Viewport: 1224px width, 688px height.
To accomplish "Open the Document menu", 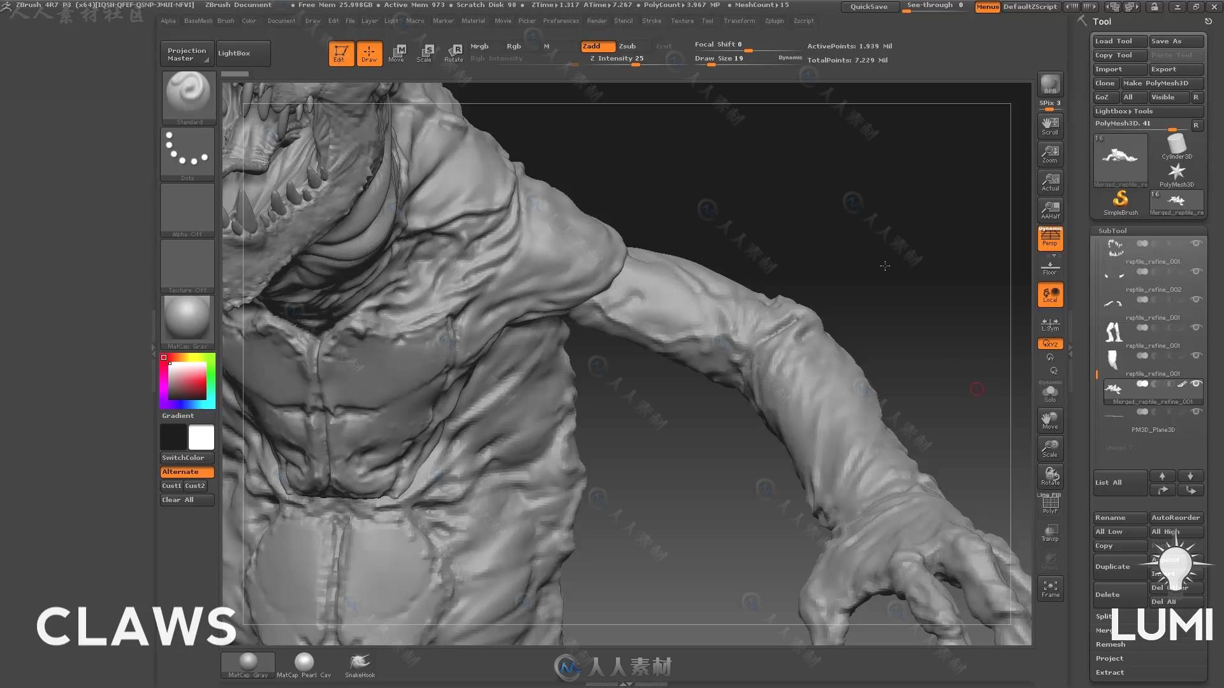I will [280, 20].
